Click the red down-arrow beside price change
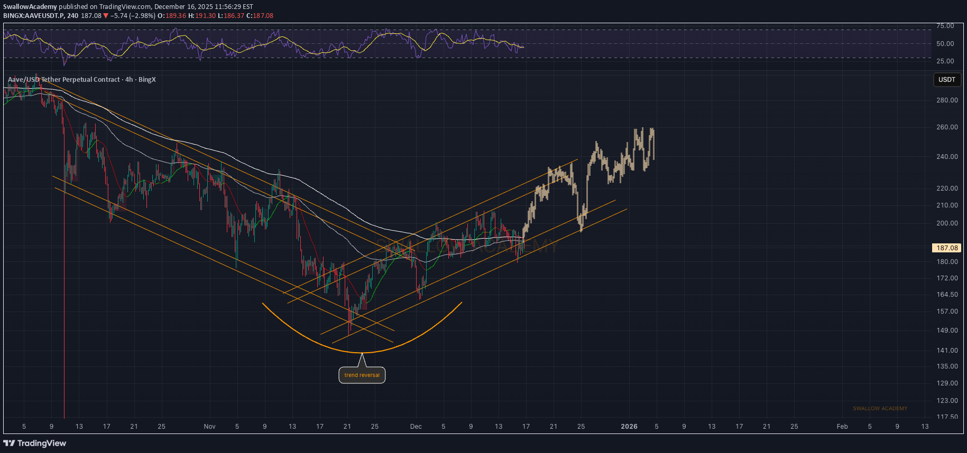The width and height of the screenshot is (967, 453). coord(106,16)
